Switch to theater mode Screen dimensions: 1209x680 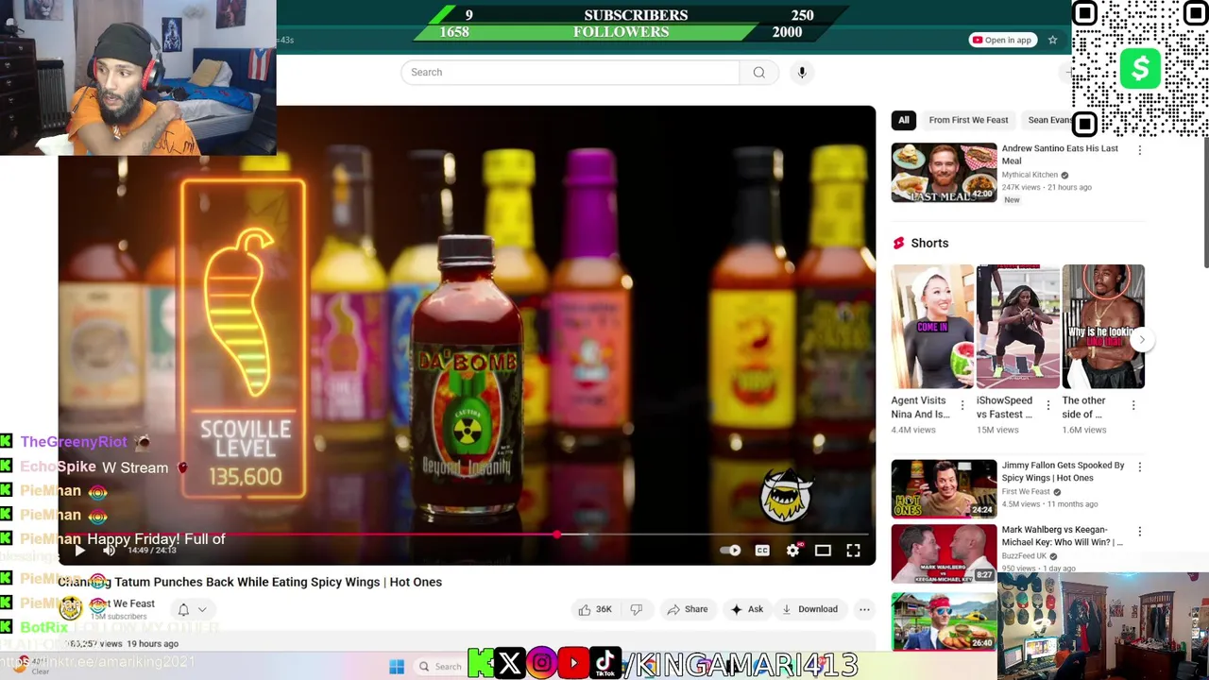823,551
